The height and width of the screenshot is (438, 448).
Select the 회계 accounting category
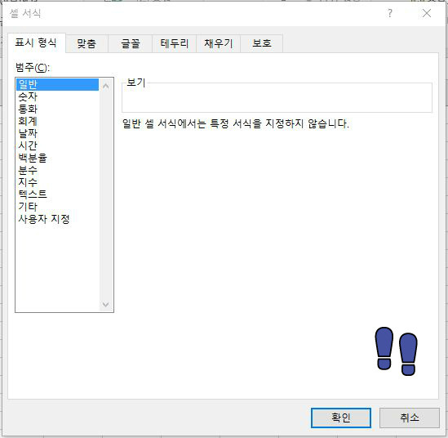[57, 121]
